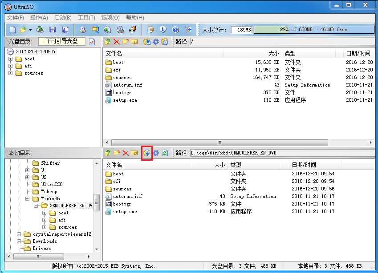This screenshot has height=273, width=378.
Task: Expand efi folder in disc directory tree
Action: pos(10,66)
